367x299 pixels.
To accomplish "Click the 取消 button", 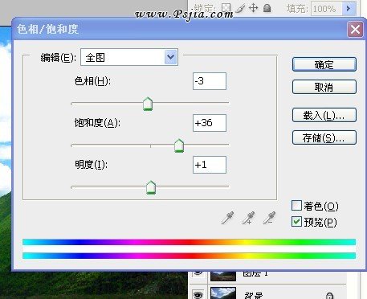I will coord(324,87).
